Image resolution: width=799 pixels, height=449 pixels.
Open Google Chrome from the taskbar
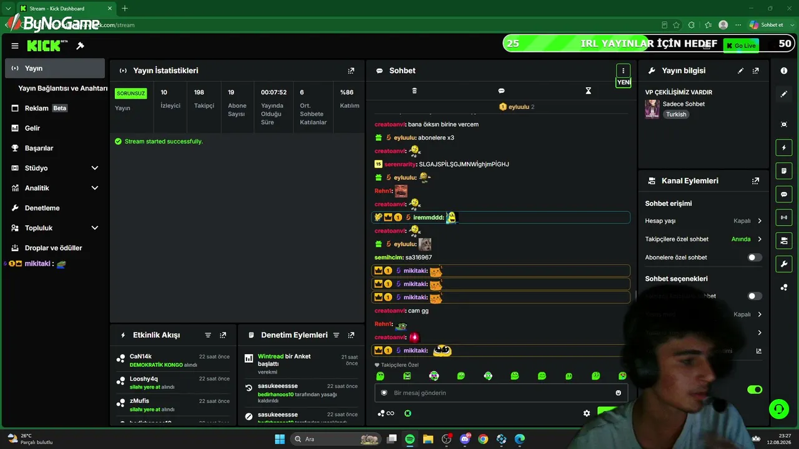coord(483,439)
